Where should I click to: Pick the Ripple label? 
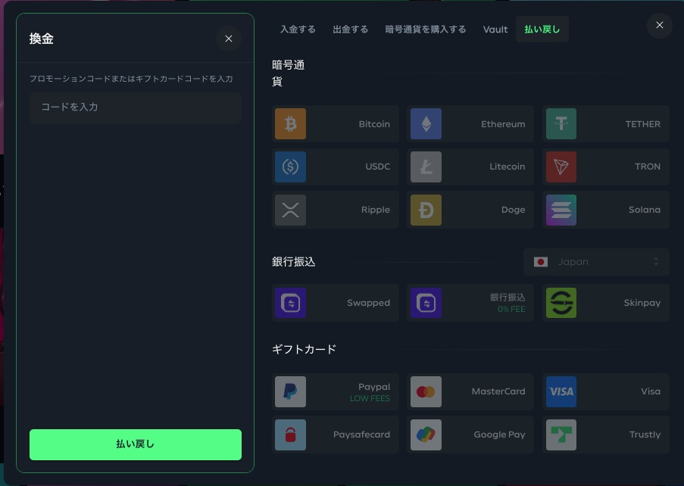pos(375,210)
